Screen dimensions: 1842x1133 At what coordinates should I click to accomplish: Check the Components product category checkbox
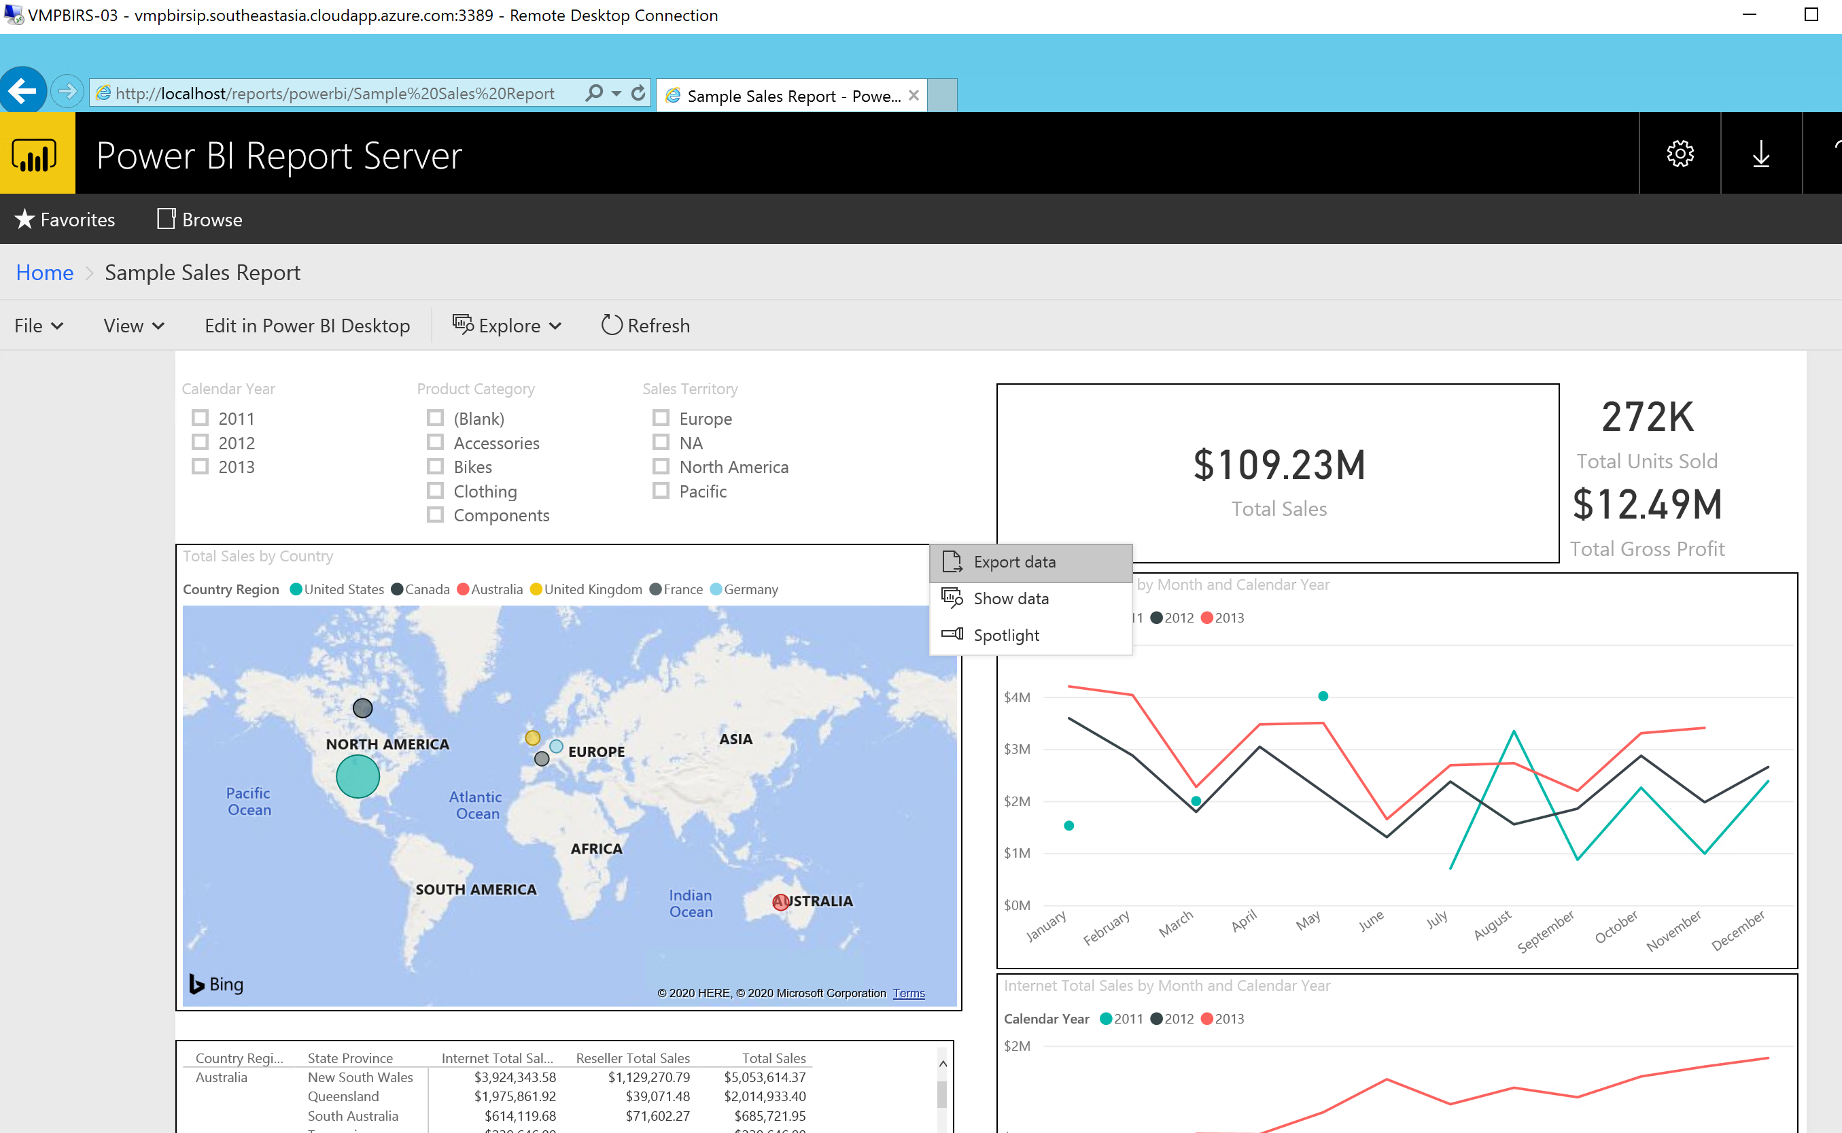pos(436,515)
